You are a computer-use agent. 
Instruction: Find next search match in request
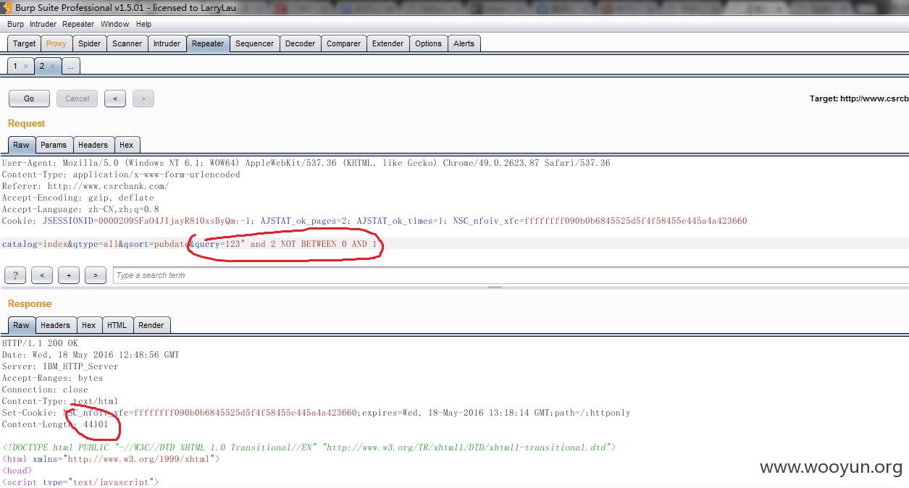[96, 275]
